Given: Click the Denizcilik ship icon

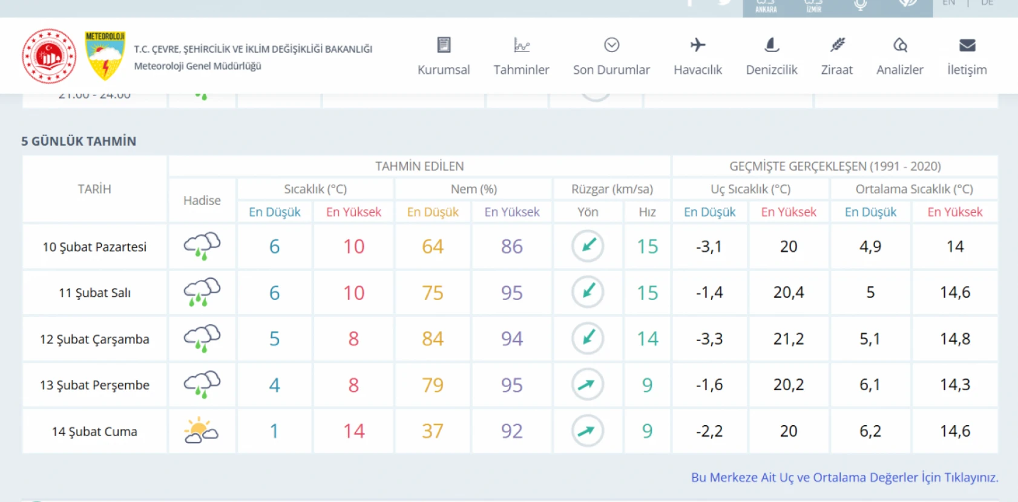Looking at the screenshot, I should tap(772, 45).
